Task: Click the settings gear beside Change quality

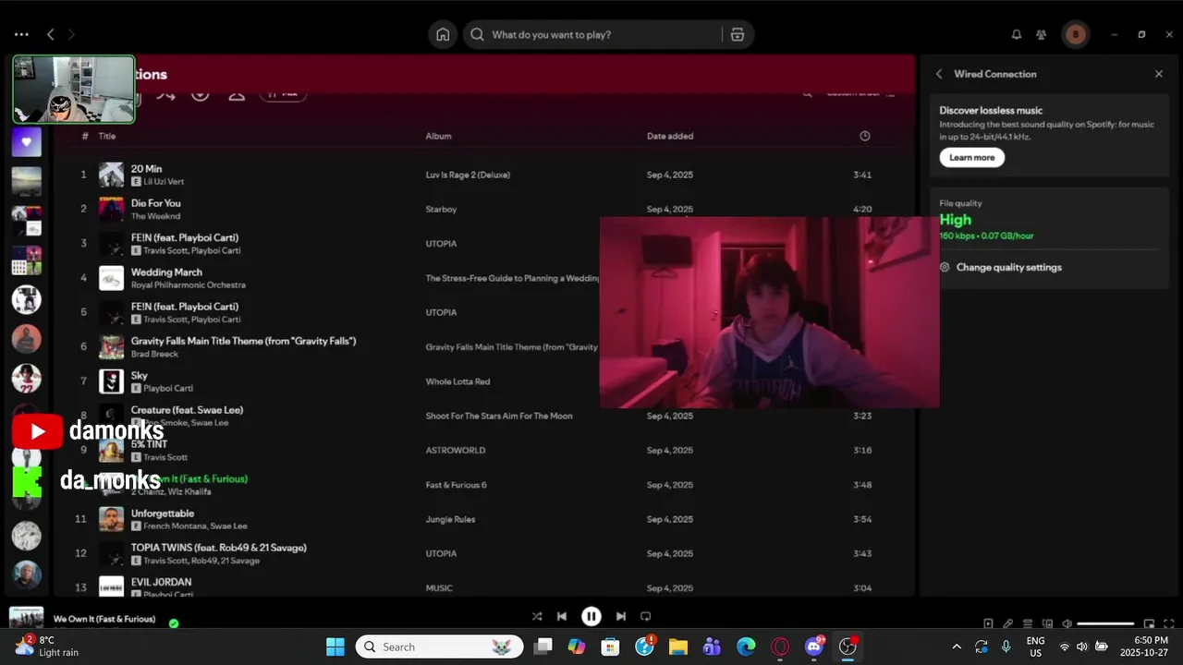Action: (945, 267)
